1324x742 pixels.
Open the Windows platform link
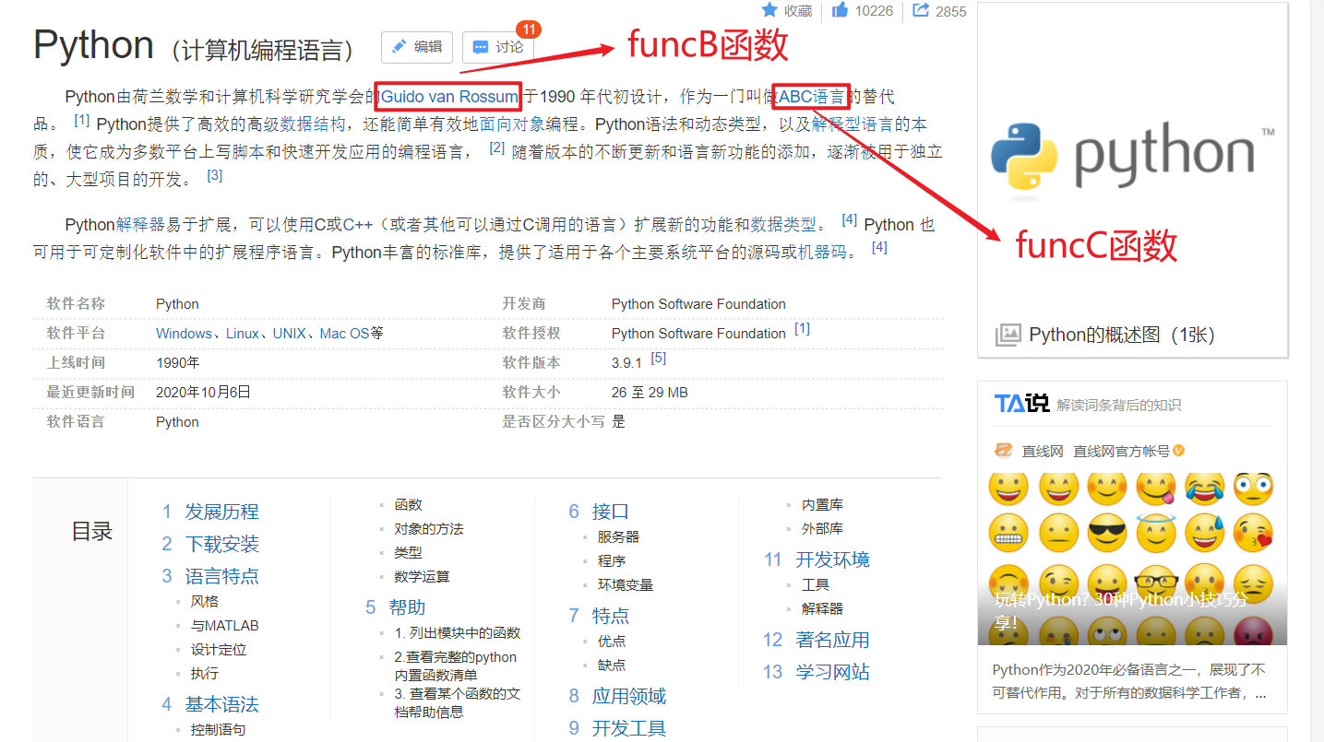[x=184, y=334]
